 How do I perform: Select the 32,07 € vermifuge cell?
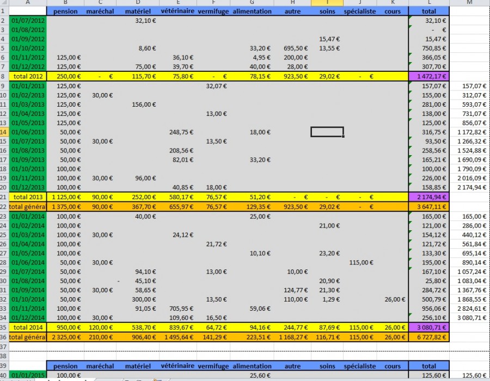pos(213,86)
